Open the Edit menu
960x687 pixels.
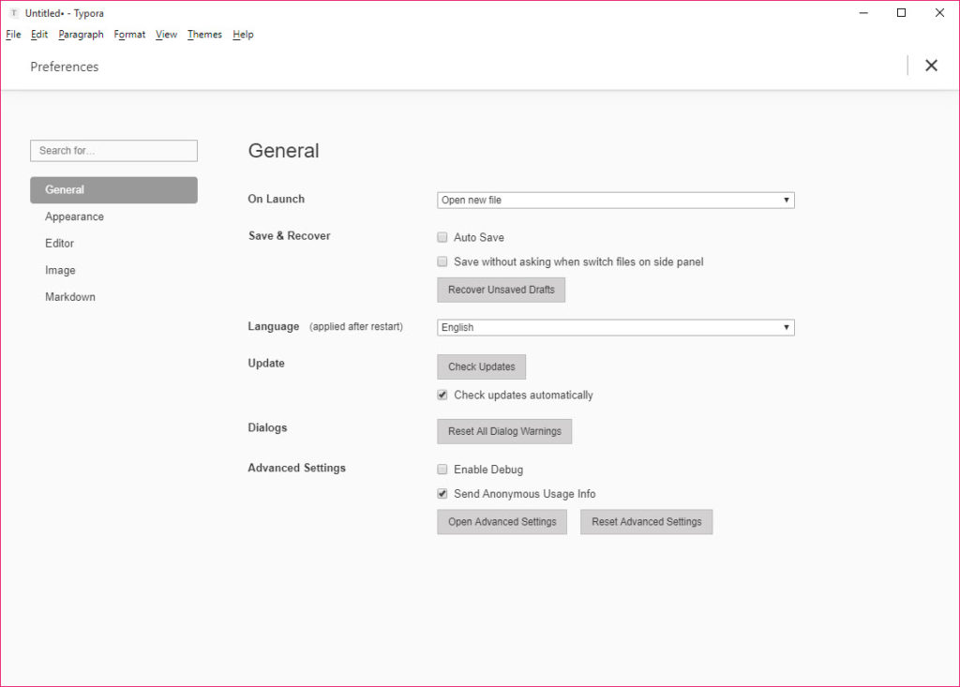39,35
